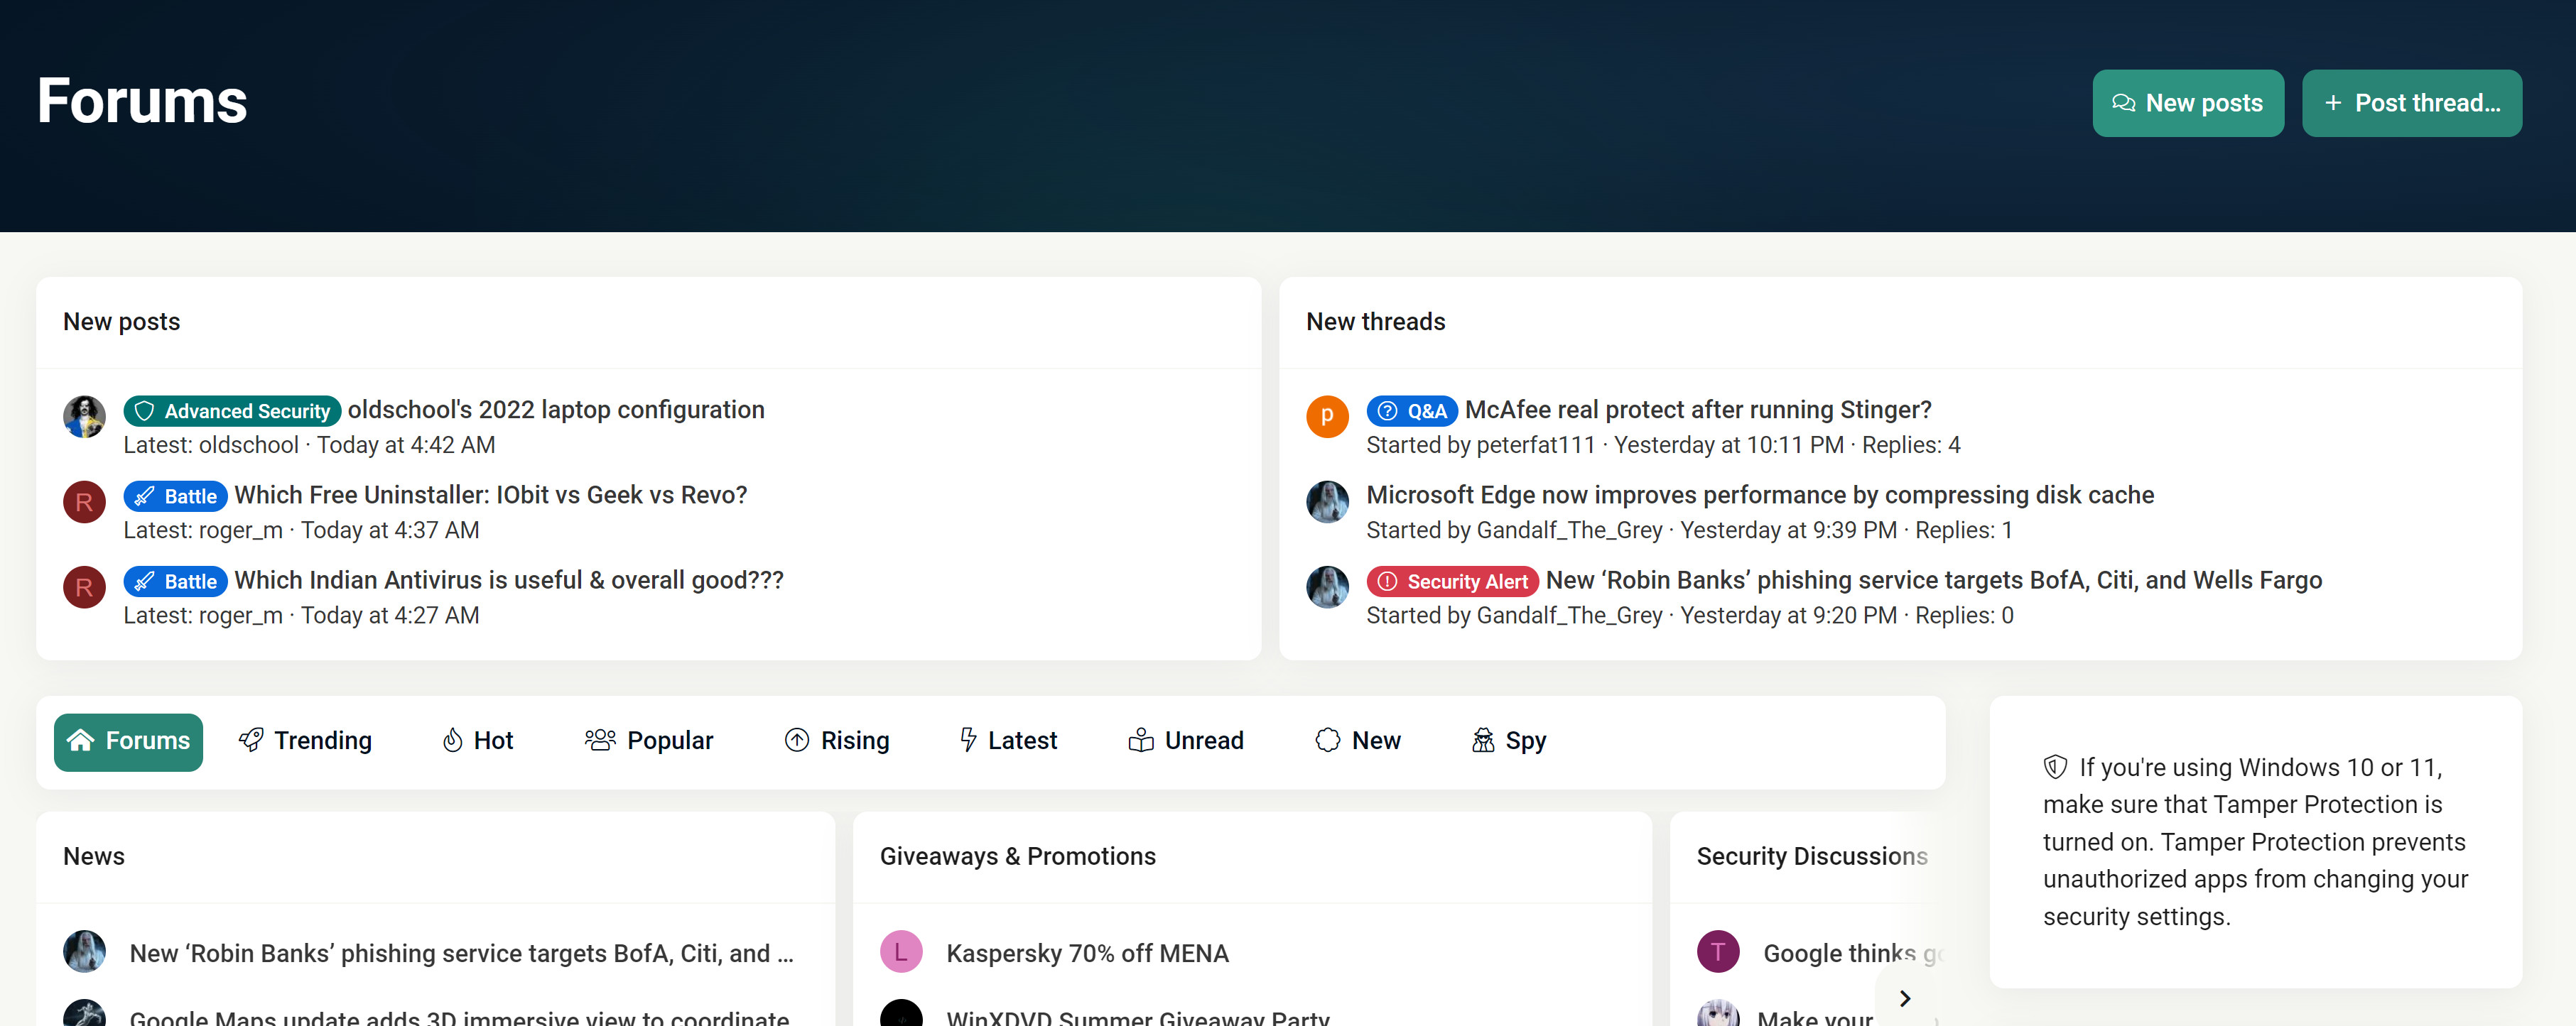
Task: Start a thread with Post thread button
Action: (2411, 103)
